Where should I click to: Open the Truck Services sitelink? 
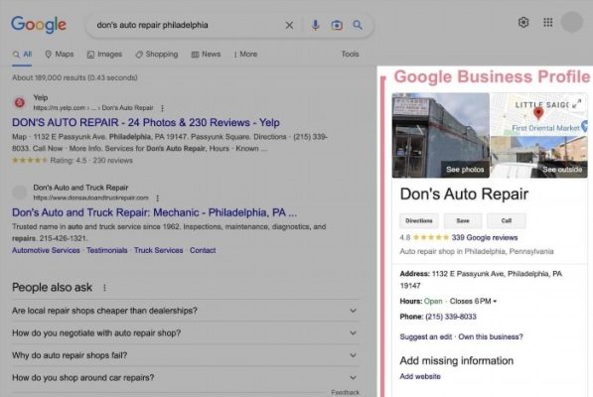click(x=159, y=250)
